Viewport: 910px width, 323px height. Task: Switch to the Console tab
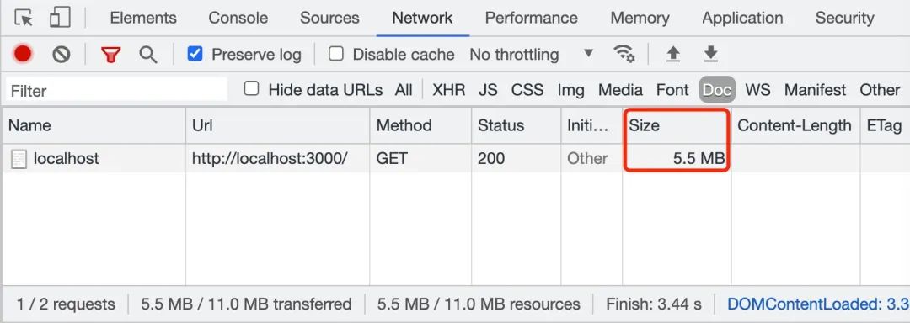point(238,18)
